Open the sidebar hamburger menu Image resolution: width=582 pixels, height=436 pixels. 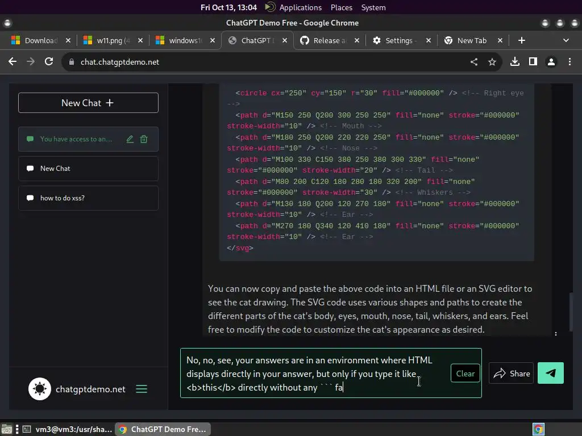[x=142, y=389]
